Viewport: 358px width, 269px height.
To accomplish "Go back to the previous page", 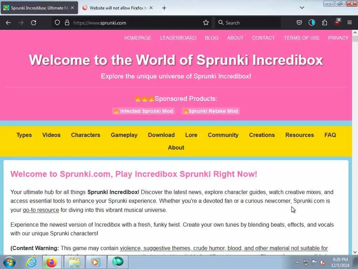I will [x=8, y=23].
